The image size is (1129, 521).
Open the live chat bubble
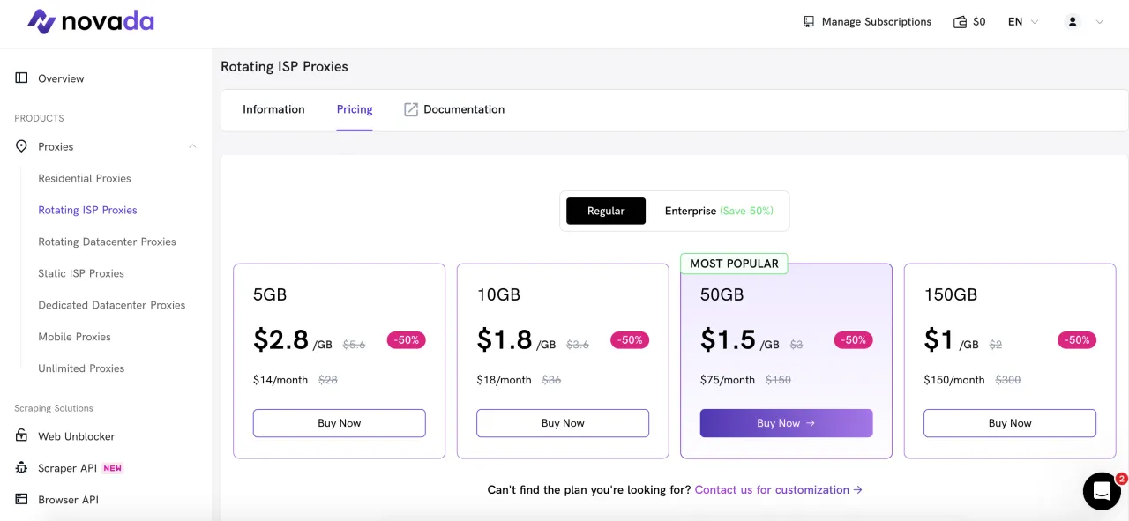coord(1102,491)
